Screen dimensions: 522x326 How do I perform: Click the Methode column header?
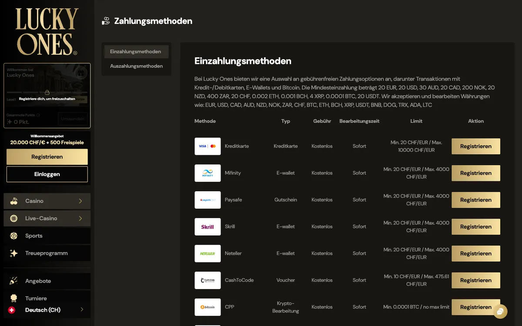pos(205,121)
